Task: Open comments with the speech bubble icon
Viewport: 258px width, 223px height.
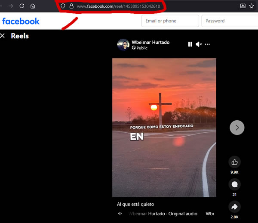Action: [x=234, y=184]
